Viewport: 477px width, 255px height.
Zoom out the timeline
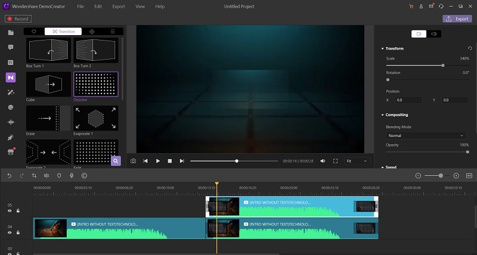coord(419,176)
